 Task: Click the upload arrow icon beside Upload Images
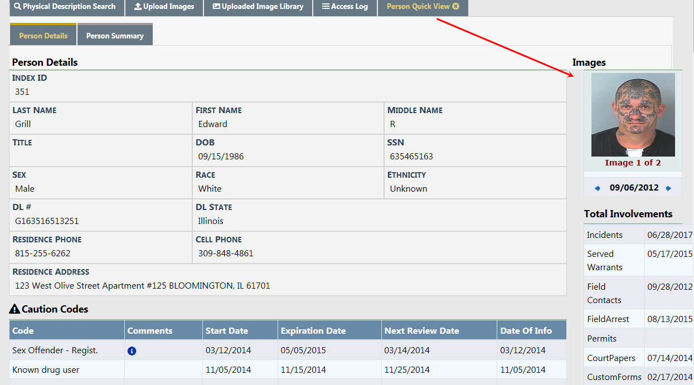(x=138, y=7)
